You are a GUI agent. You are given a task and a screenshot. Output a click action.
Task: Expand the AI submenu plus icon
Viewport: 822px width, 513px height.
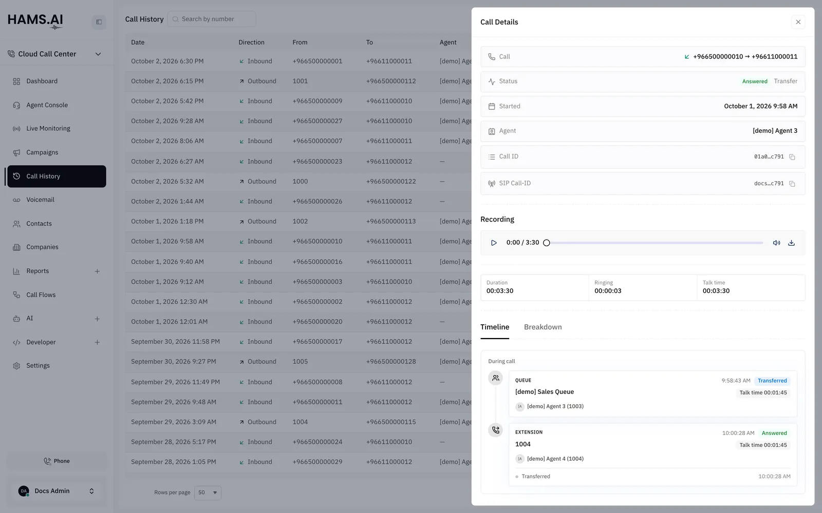click(97, 319)
